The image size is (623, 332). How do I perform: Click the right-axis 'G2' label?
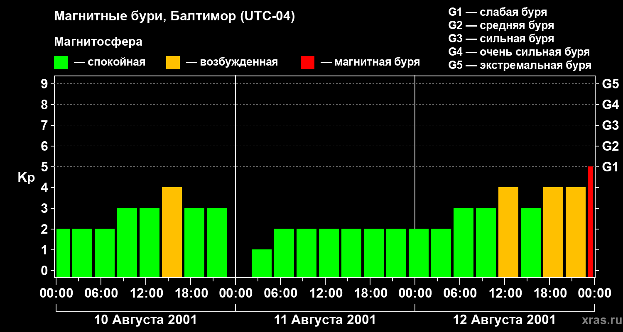(x=610, y=146)
